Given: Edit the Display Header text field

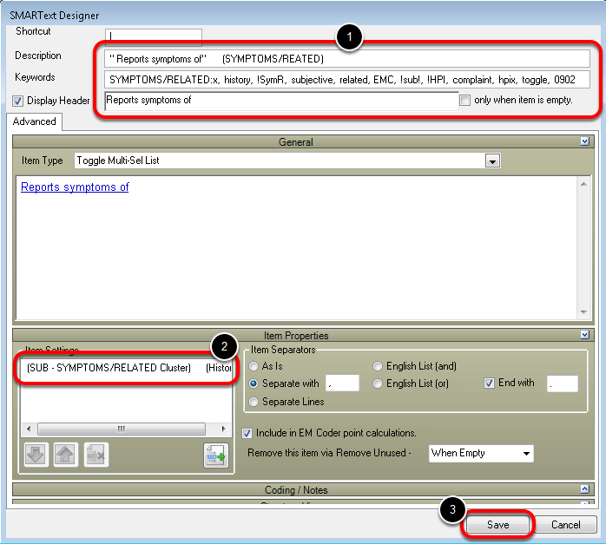Looking at the screenshot, I should point(281,101).
